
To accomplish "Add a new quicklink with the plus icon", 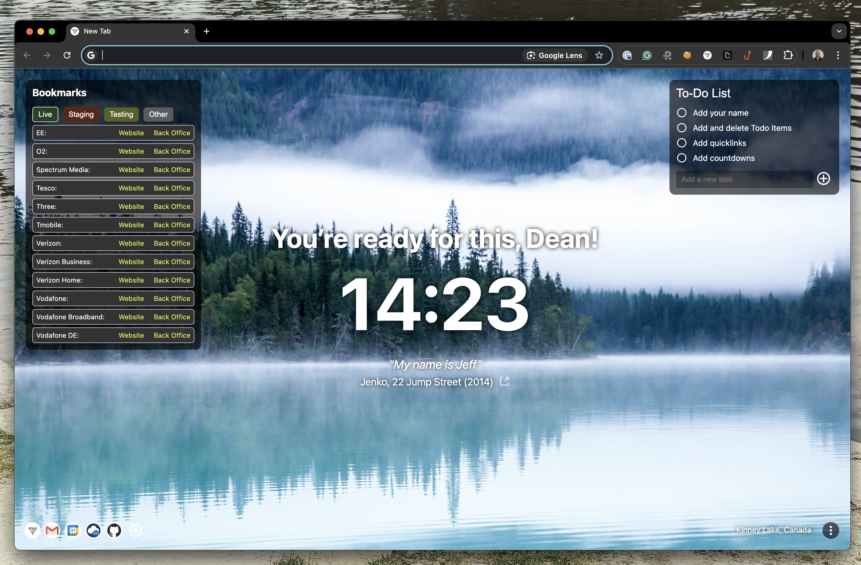I will click(x=136, y=530).
